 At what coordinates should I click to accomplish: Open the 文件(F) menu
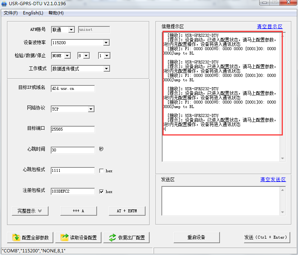[10, 13]
